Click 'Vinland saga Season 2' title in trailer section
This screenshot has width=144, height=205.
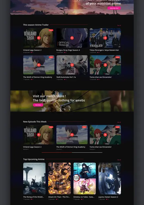[32, 50]
